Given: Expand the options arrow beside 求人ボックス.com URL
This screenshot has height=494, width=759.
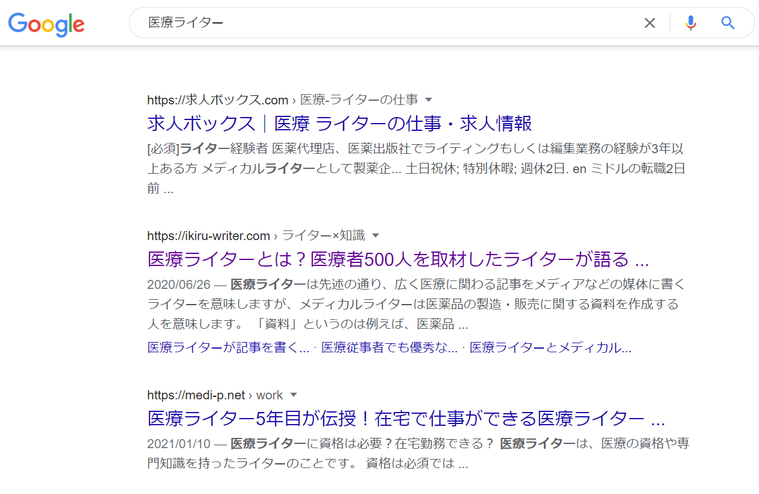Looking at the screenshot, I should coord(429,100).
